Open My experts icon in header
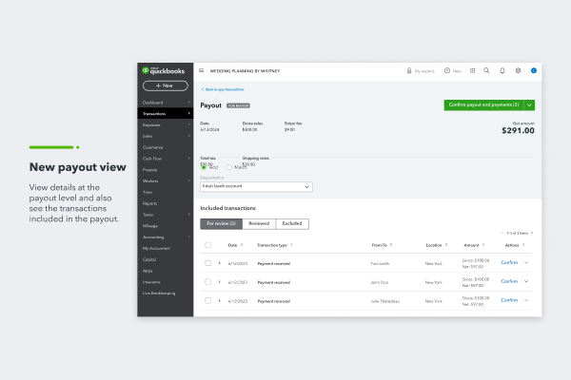This screenshot has width=571, height=380. pyautogui.click(x=409, y=71)
